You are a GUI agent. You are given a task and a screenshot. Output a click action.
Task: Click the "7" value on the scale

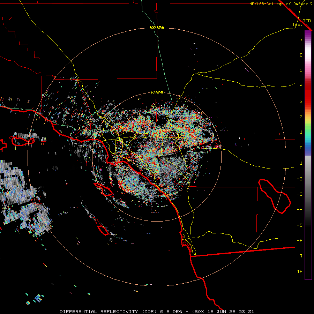(x=301, y=39)
